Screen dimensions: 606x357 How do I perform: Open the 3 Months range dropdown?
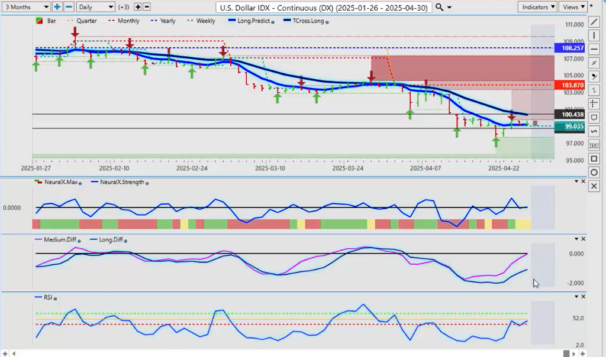coord(26,7)
